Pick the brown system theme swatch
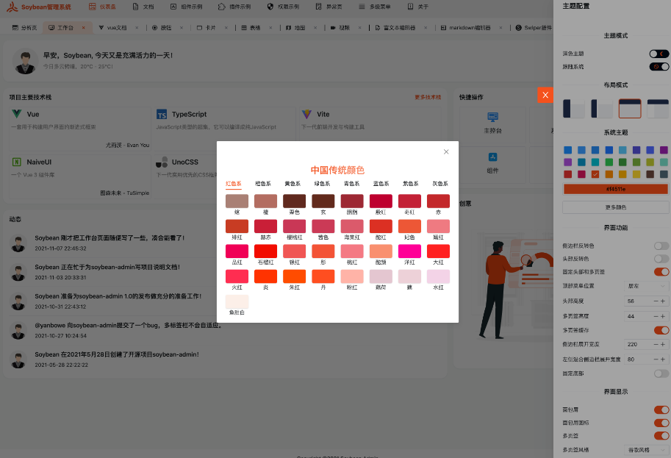 [x=650, y=174]
